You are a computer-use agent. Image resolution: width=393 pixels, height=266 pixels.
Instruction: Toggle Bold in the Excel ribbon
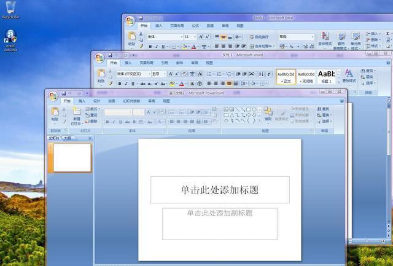(x=150, y=46)
